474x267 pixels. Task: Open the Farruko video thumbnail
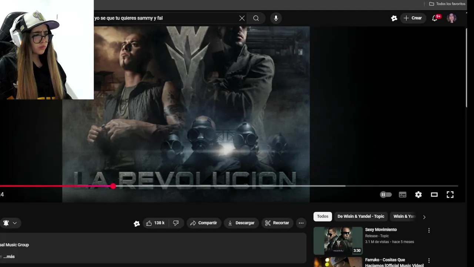tap(338, 262)
